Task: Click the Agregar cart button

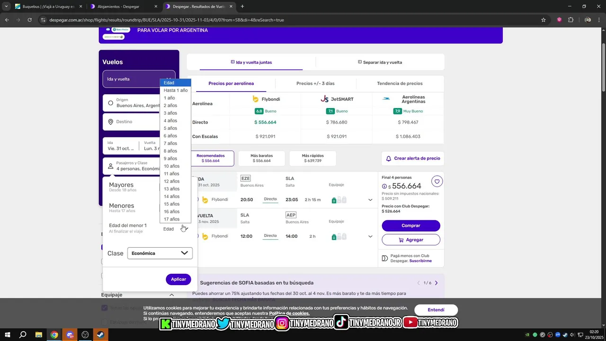Action: (411, 240)
